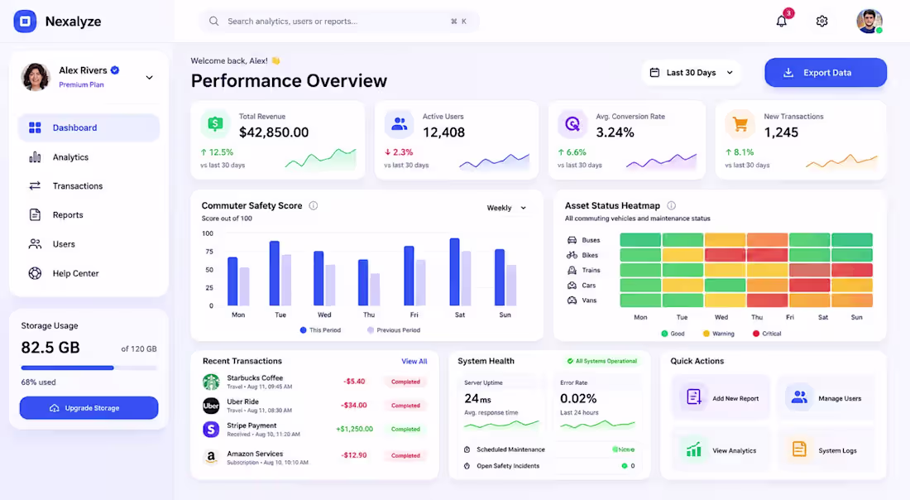
Task: Open Help Center in the sidebar
Action: [x=89, y=273]
